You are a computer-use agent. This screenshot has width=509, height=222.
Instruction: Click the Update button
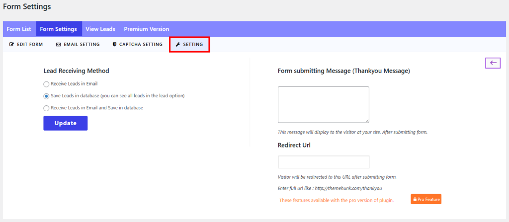click(66, 123)
